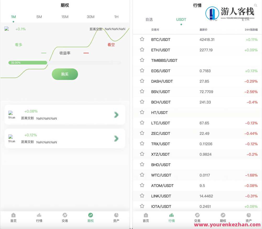262x229 pixels.
Task: Switch to the 5M timeframe tab
Action: coord(39,17)
